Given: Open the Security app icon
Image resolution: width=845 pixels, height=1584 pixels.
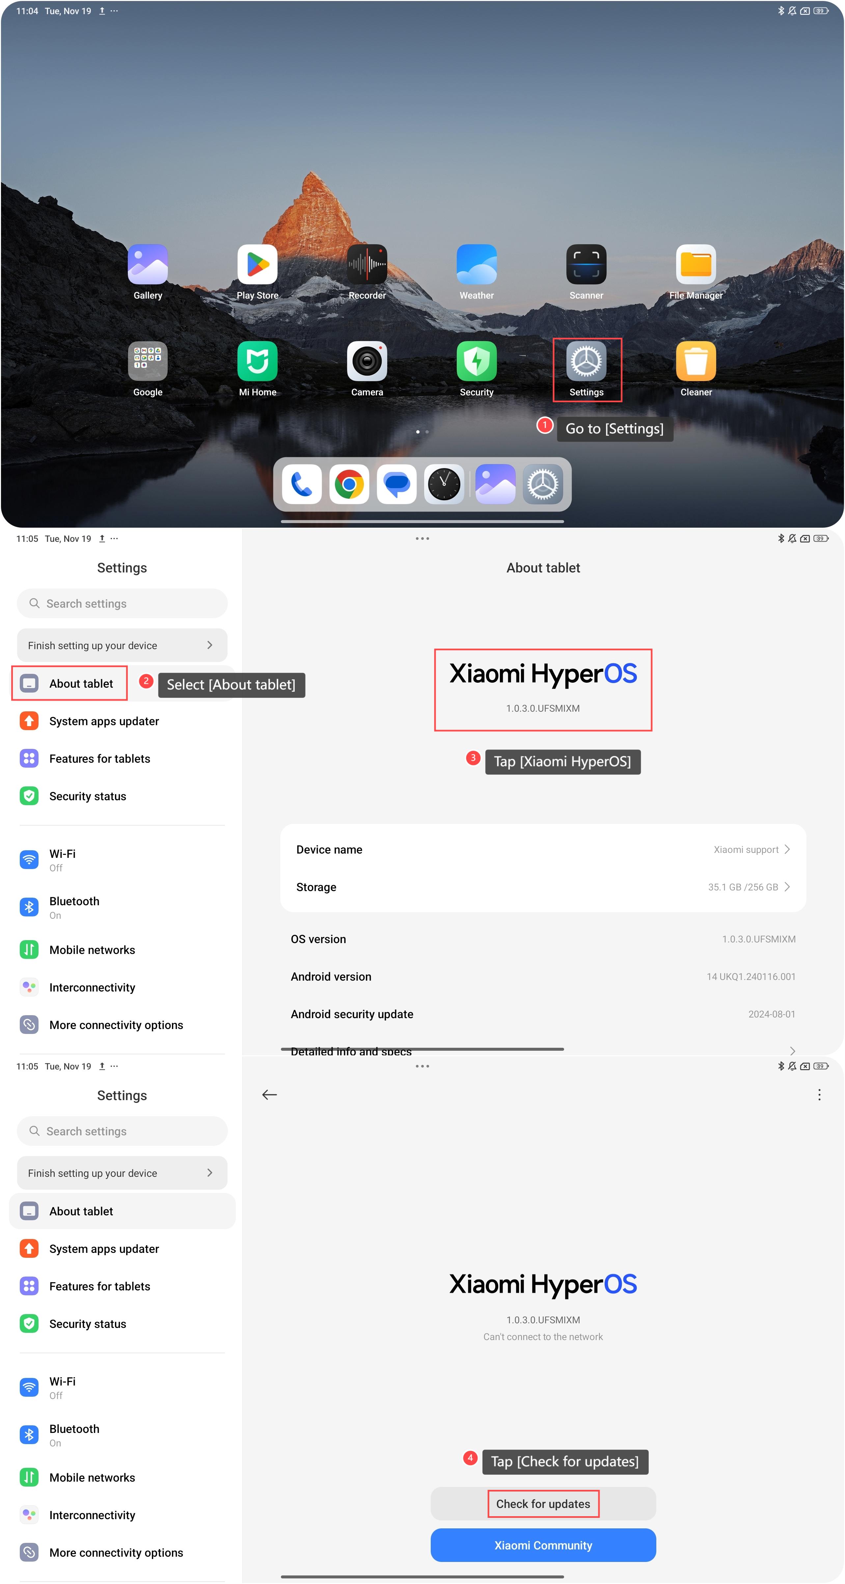Looking at the screenshot, I should pyautogui.click(x=476, y=361).
